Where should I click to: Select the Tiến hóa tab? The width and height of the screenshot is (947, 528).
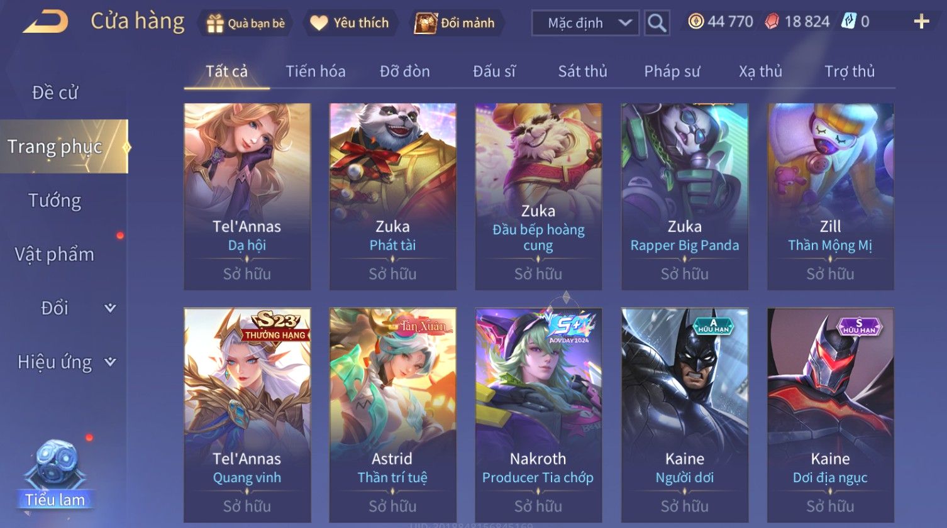click(x=316, y=72)
